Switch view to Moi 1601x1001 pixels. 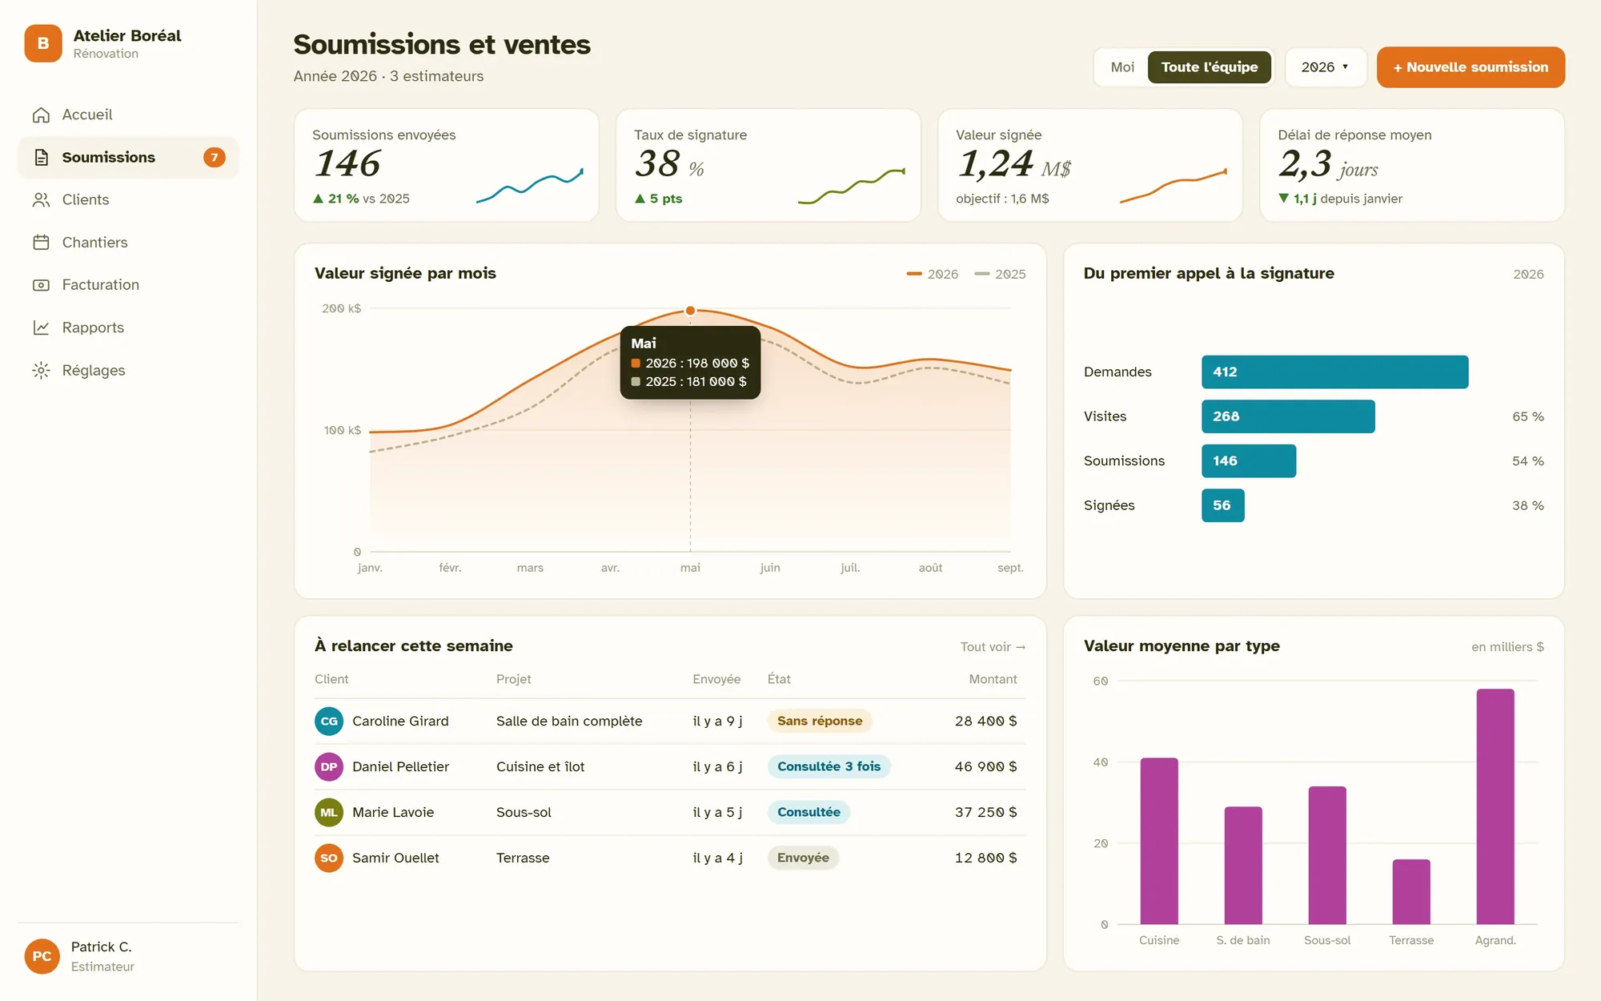coord(1122,67)
